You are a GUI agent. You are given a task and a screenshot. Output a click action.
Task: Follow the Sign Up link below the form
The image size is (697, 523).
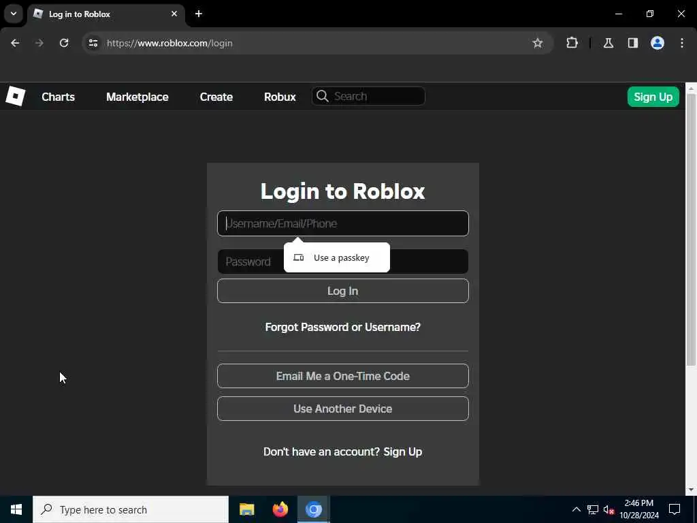point(403,452)
